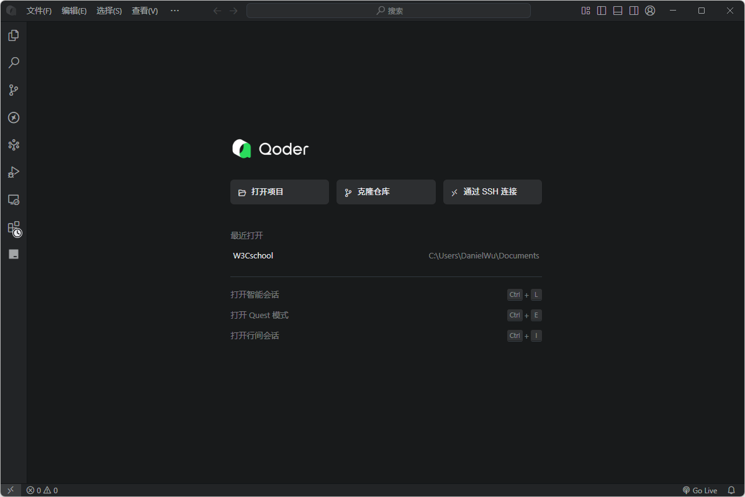Click the 克隆仓库 button
Screen dimensions: 745x497
click(386, 192)
